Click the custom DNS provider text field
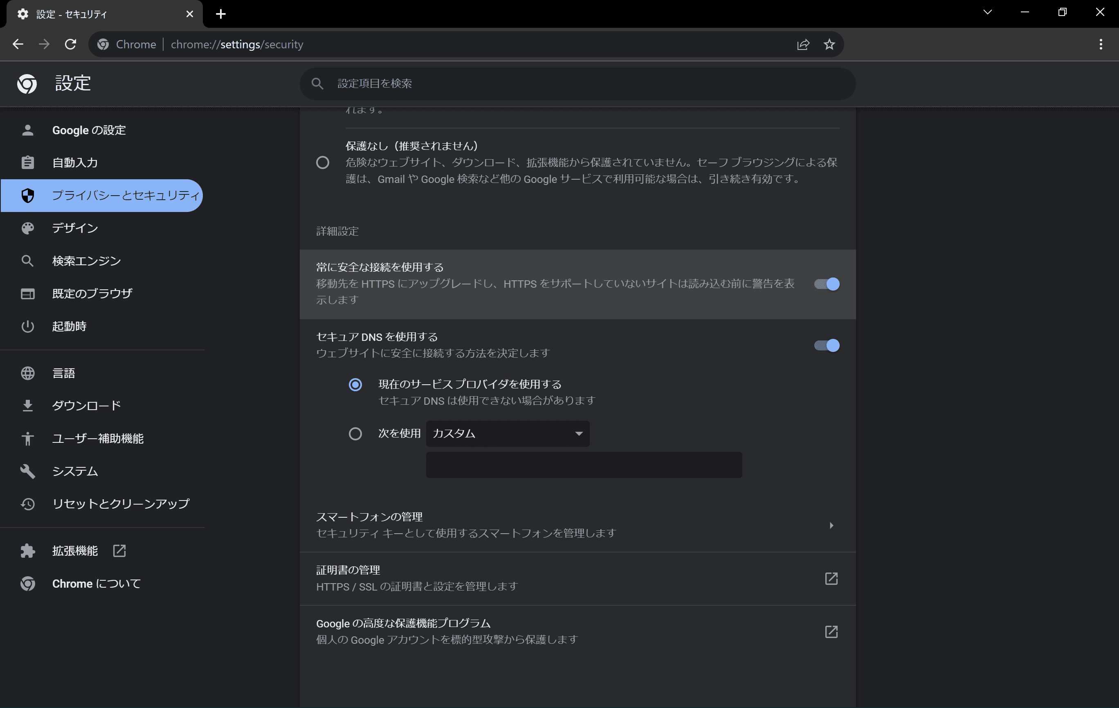Screen dimensions: 1119x708 tap(584, 465)
